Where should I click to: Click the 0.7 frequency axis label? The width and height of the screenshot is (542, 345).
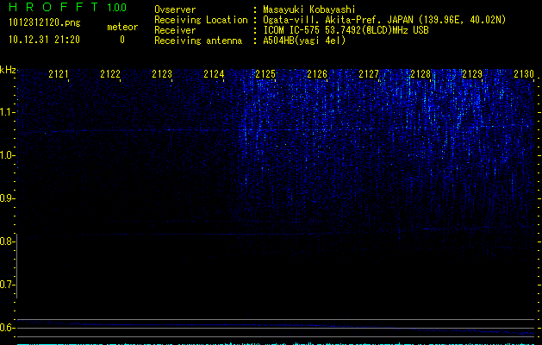click(7, 285)
